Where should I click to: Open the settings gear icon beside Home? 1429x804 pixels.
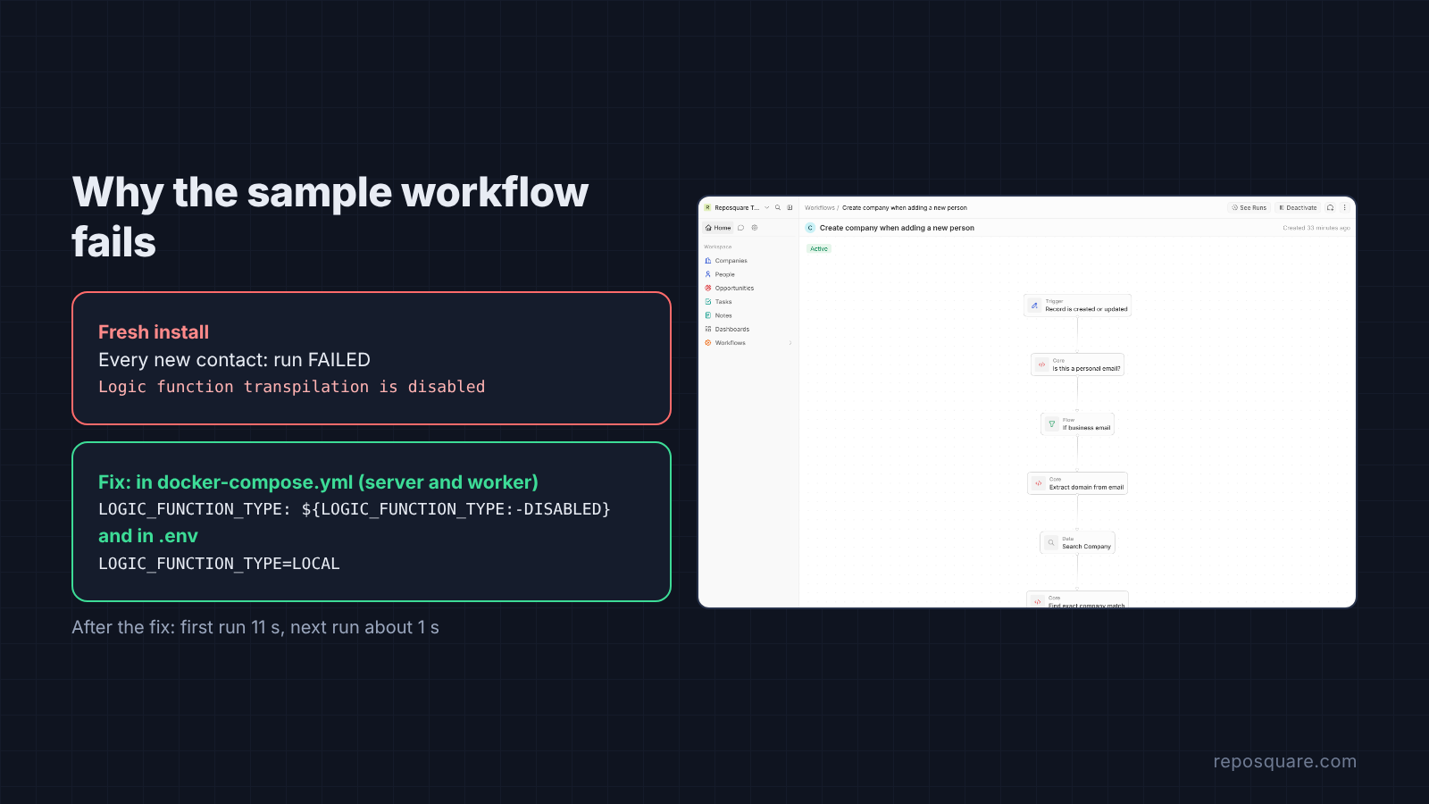click(755, 228)
